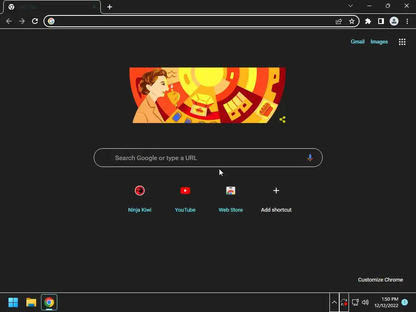Open the Windows Start menu

point(13,302)
